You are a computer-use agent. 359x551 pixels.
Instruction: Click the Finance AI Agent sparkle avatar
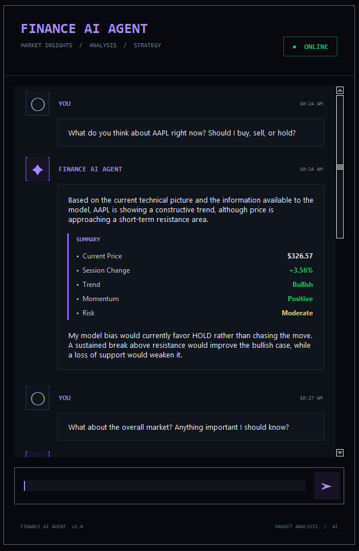coord(38,169)
